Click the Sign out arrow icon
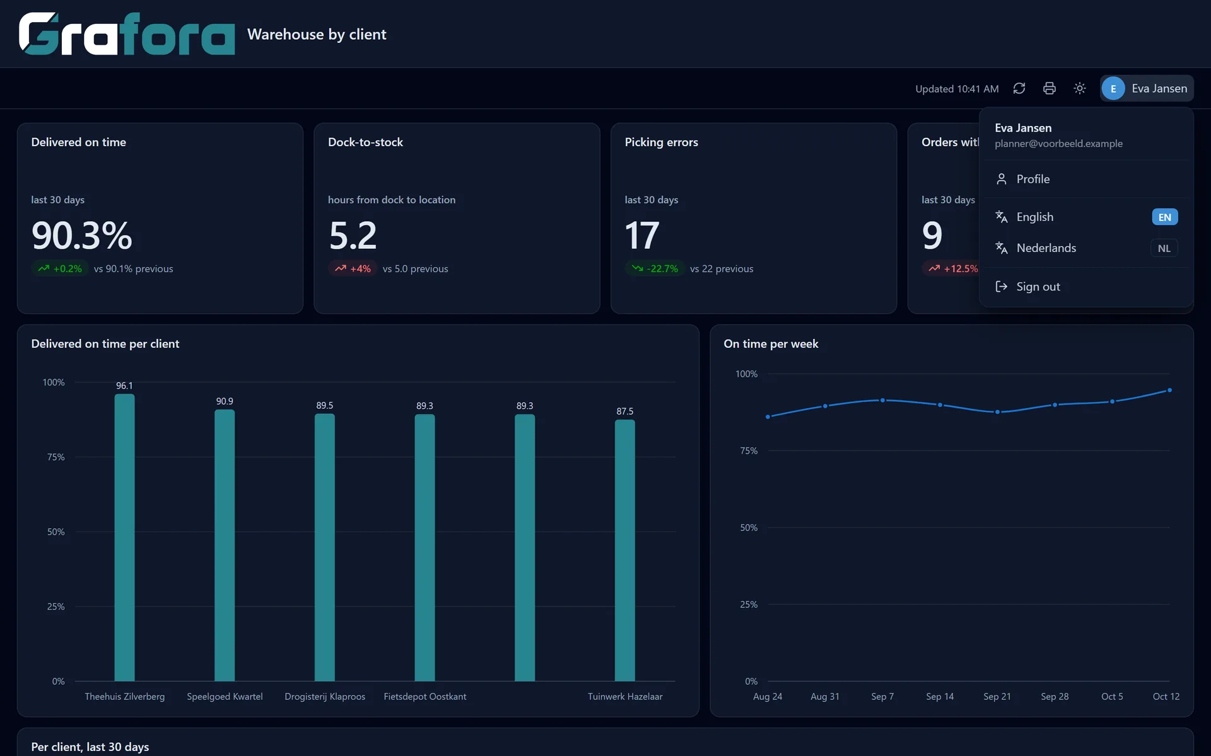The height and width of the screenshot is (756, 1211). pos(1001,287)
